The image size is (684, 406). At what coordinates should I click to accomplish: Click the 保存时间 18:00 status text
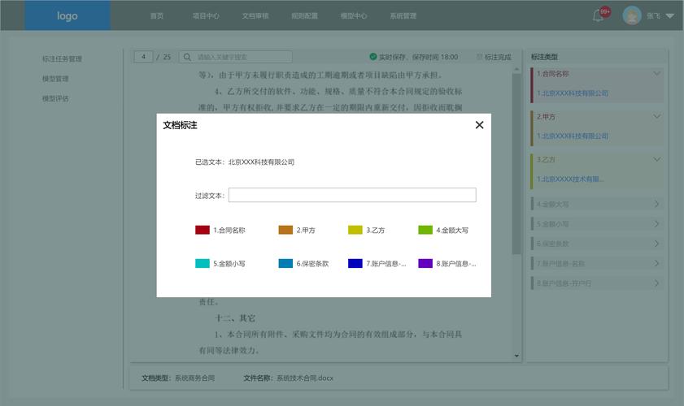(435, 57)
